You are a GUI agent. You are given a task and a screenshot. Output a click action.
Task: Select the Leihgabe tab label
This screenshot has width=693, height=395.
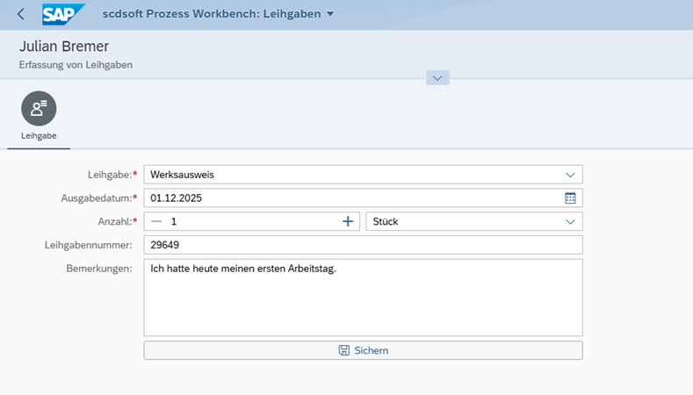(x=39, y=136)
